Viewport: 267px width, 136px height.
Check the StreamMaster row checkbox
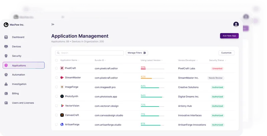[56, 78]
